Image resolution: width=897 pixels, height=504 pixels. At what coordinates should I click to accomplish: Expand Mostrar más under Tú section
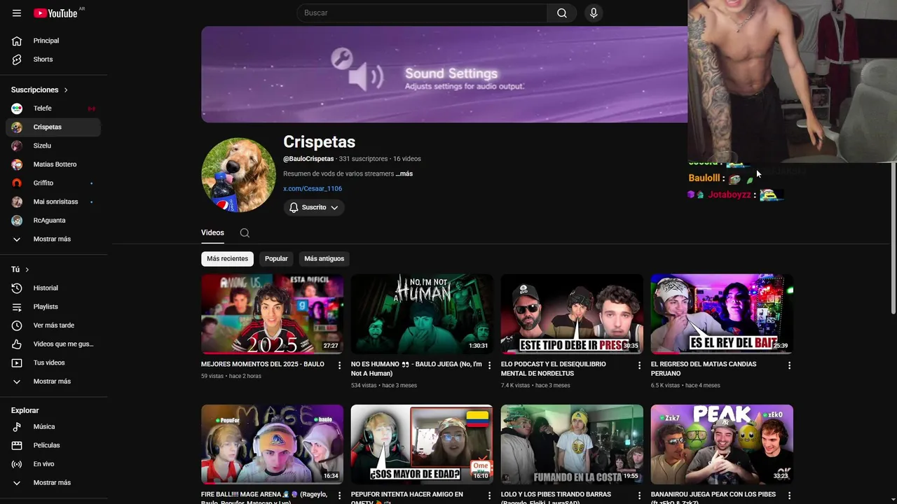[53, 381]
